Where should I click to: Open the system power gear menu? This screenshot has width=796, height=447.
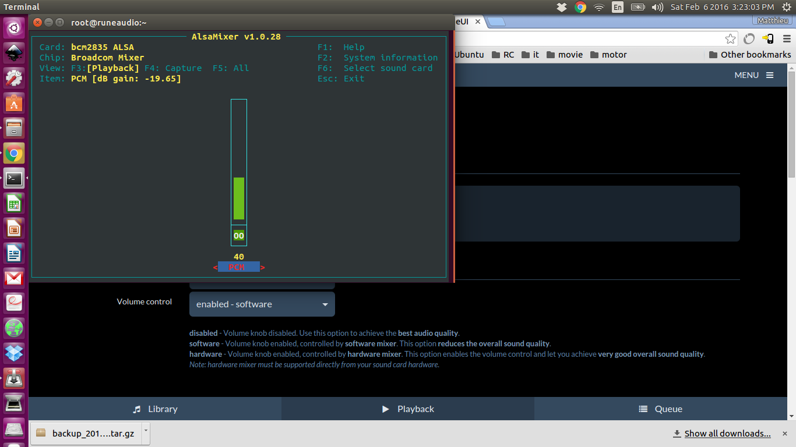click(786, 7)
